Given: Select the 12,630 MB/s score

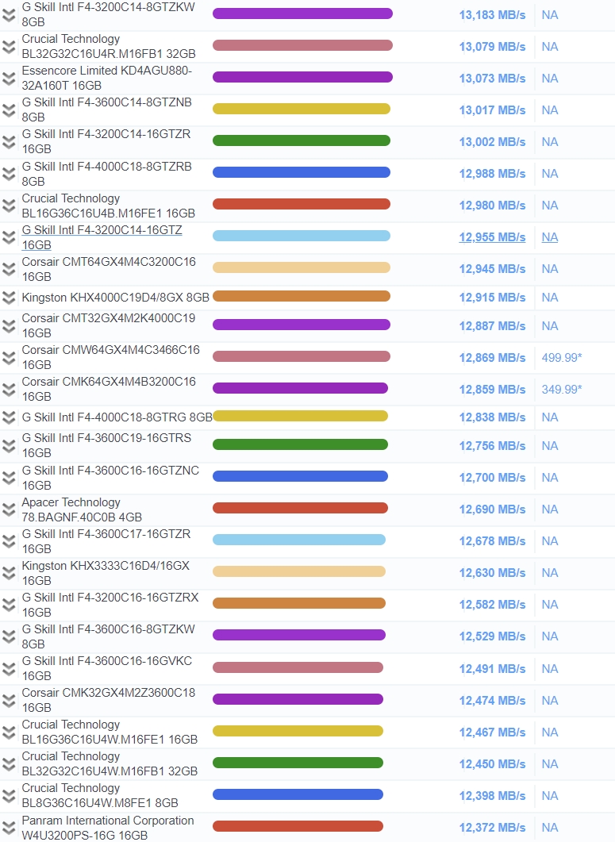Looking at the screenshot, I should (492, 573).
